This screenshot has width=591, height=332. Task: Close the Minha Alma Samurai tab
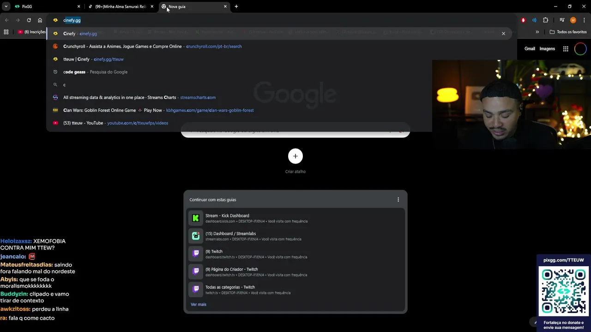(152, 6)
